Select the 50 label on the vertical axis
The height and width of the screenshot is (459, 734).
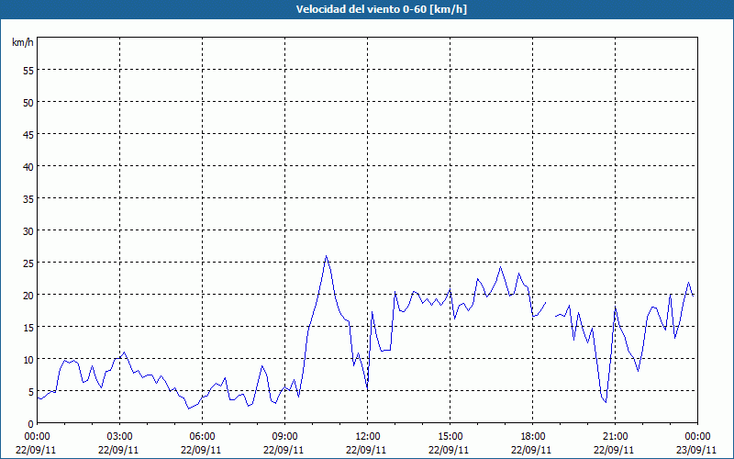(x=28, y=102)
